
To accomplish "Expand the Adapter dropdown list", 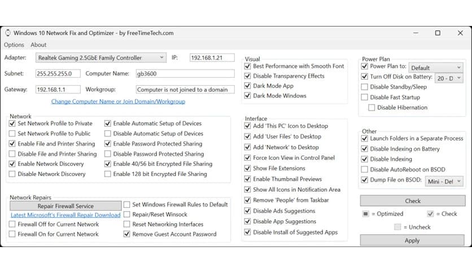I will (101, 58).
